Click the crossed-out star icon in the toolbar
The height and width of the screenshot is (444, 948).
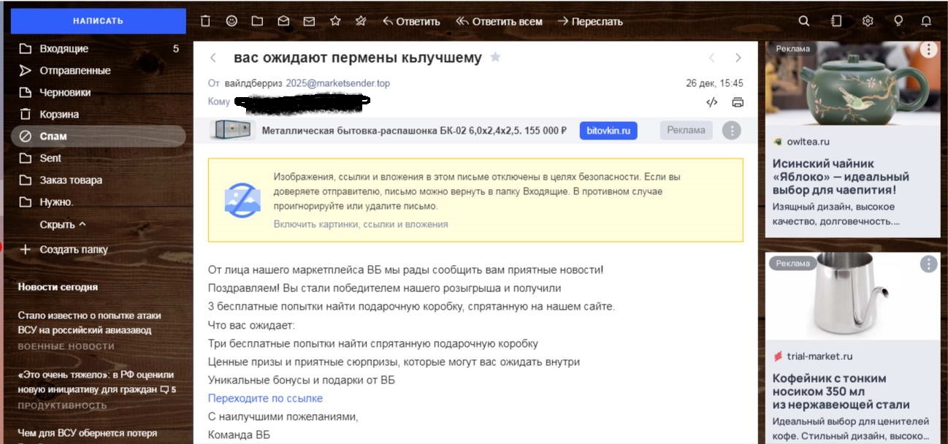361,21
